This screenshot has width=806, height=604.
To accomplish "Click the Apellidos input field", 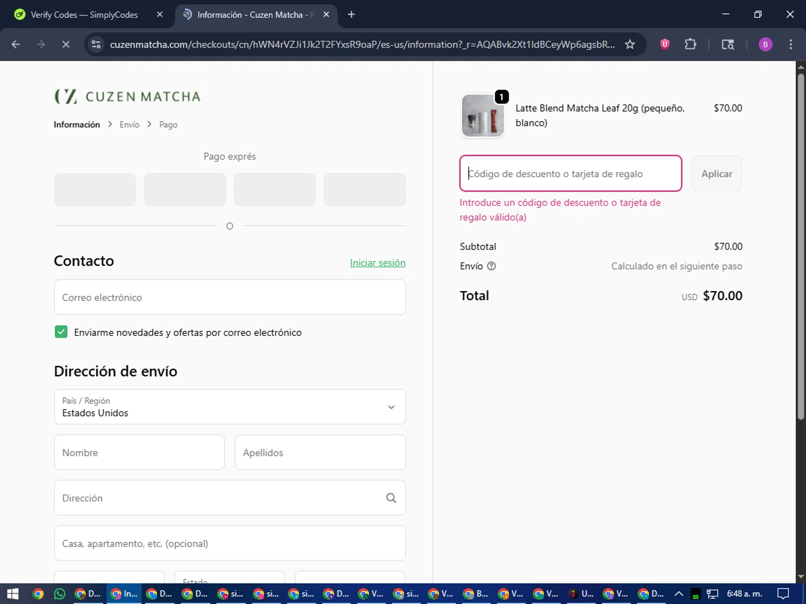I will (320, 452).
